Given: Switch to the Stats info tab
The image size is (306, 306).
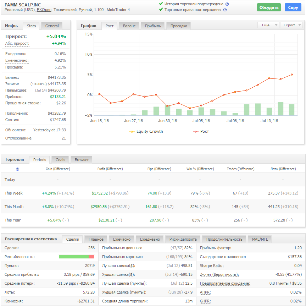Looking at the screenshot, I should (x=31, y=26).
